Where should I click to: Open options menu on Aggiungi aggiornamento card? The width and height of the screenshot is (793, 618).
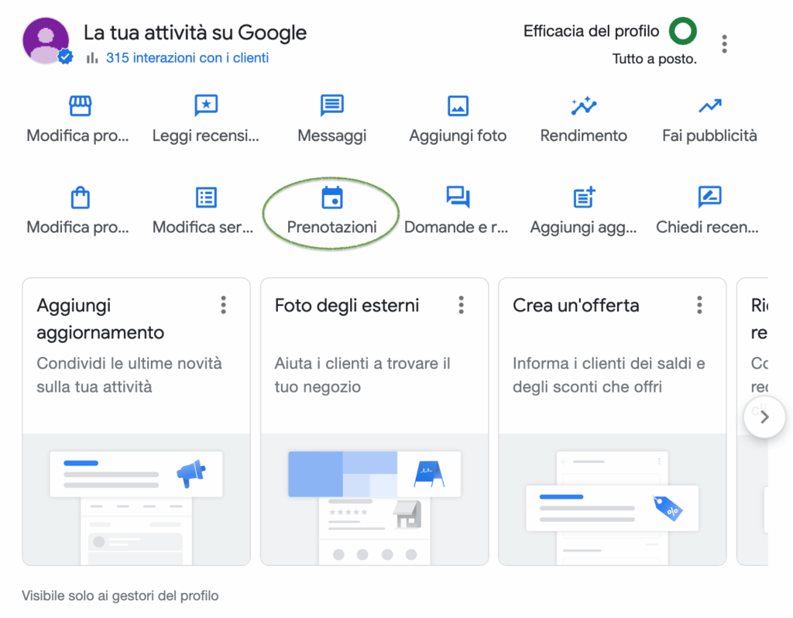pyautogui.click(x=223, y=305)
